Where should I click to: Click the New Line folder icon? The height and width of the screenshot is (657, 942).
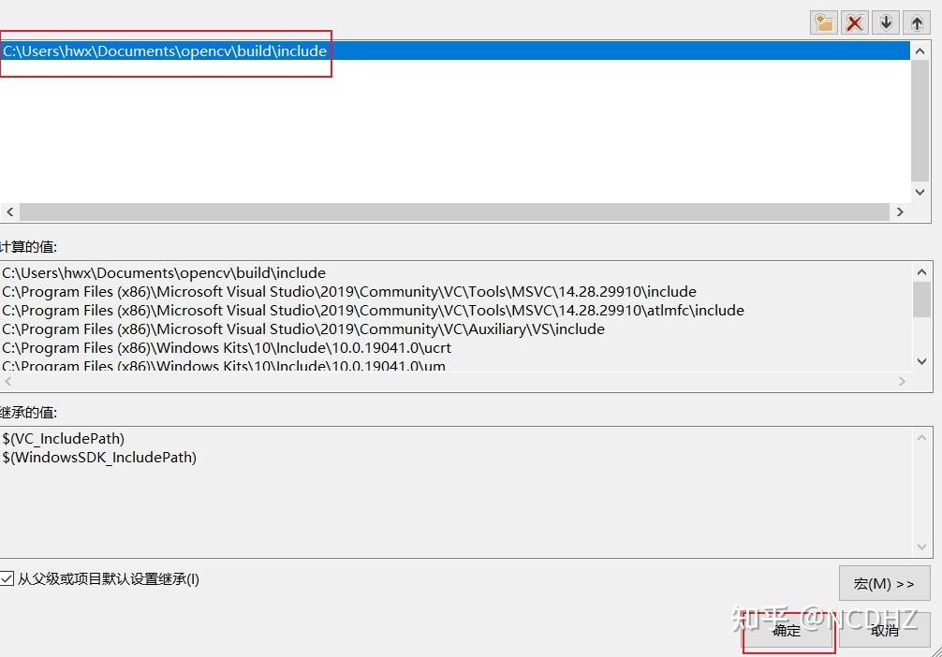(823, 22)
